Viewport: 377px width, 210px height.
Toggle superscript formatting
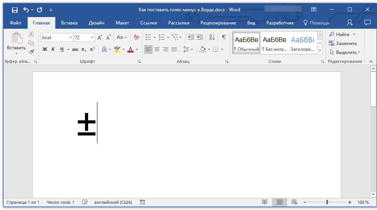(92, 49)
